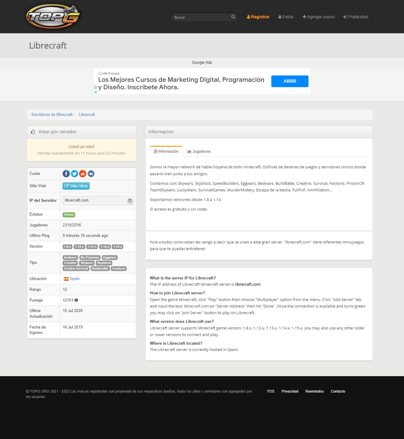The width and height of the screenshot is (404, 439).
Task: Open the Privacidad footer link
Action: 290,392
